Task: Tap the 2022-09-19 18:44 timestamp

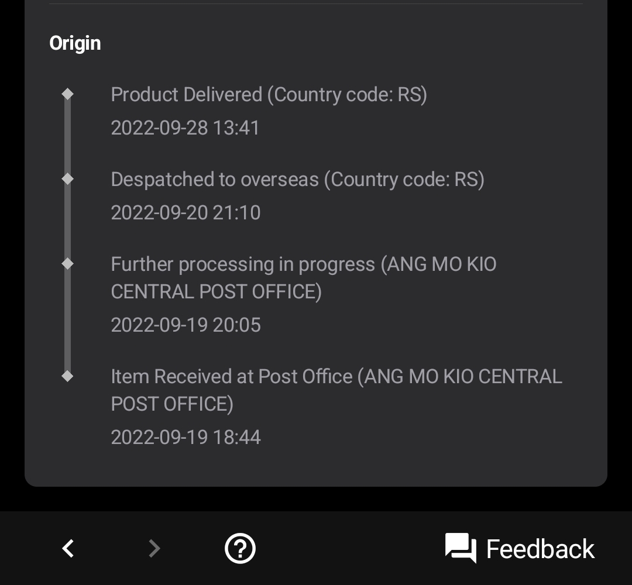Action: pos(186,437)
